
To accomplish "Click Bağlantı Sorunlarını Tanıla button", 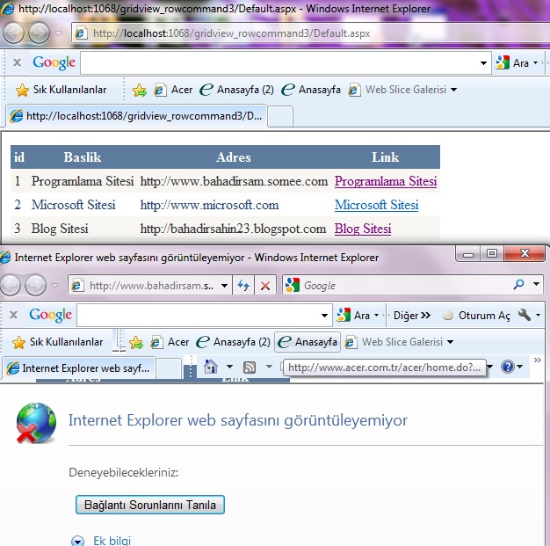I will [150, 505].
